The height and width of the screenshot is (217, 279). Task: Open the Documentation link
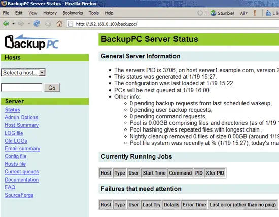21,180
